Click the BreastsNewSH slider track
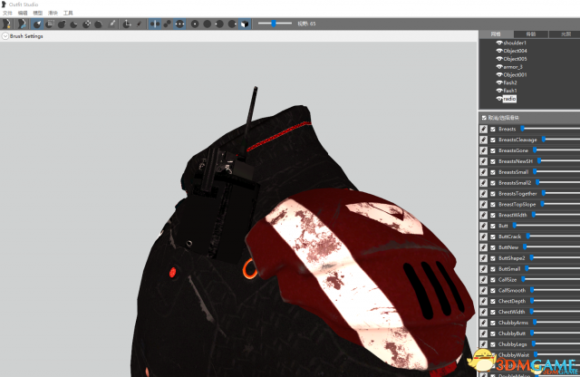Screen dimensions: 580x377 click(x=558, y=161)
